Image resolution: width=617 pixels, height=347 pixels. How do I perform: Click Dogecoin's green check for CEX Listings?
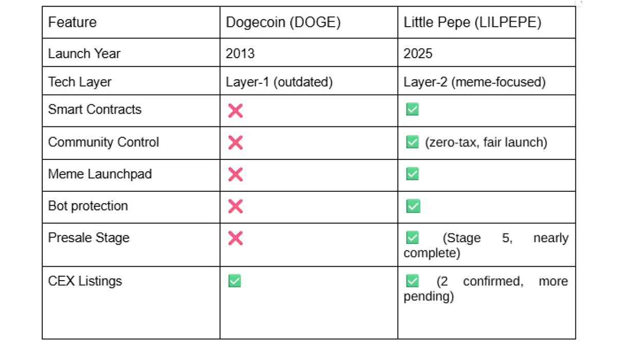(x=234, y=281)
